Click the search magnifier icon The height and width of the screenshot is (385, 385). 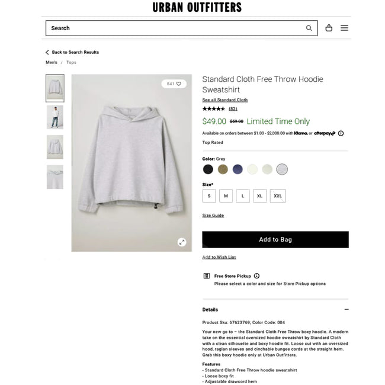(309, 28)
